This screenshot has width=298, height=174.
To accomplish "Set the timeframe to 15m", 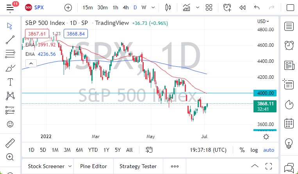I will coord(88,7).
